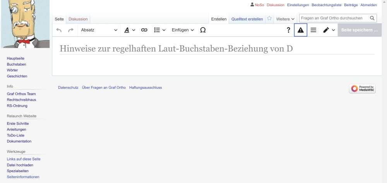Viewport: 387px width, 183px height.
Task: Click into the Graf Ortho search field
Action: click(333, 18)
